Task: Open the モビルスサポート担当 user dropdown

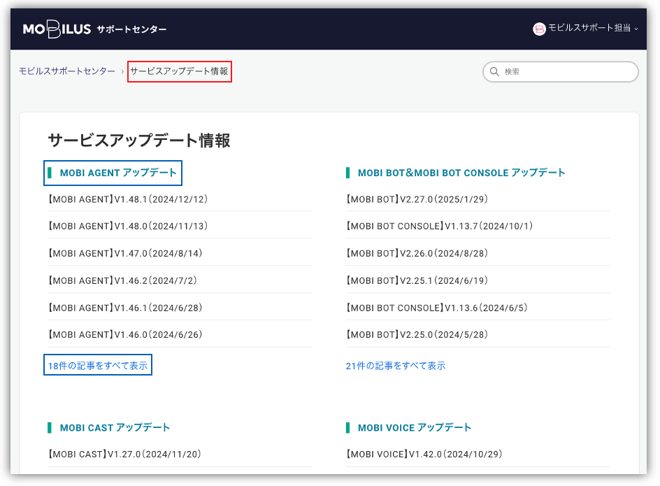Action: pos(593,28)
